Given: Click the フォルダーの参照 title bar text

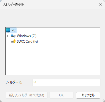Looking at the screenshot, I should pyautogui.click(x=14, y=4).
